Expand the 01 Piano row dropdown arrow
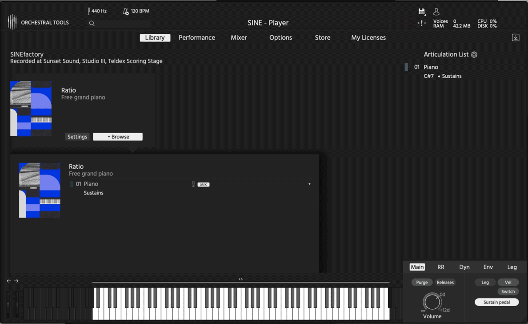The image size is (528, 324). coord(309,184)
